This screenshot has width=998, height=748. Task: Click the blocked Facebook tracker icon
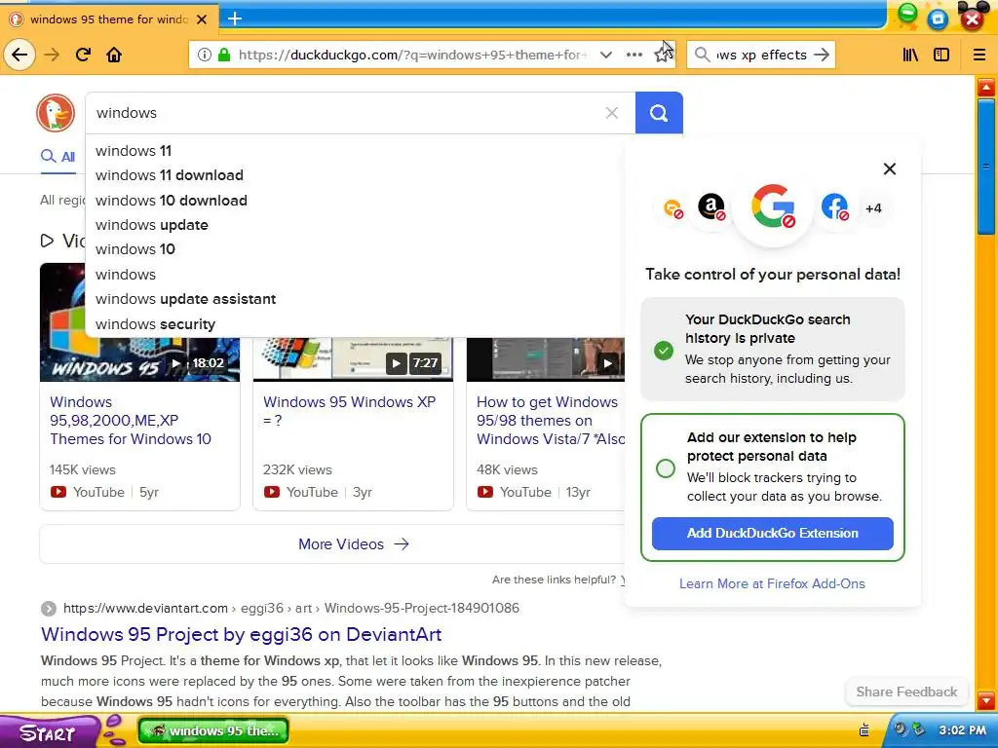[834, 206]
